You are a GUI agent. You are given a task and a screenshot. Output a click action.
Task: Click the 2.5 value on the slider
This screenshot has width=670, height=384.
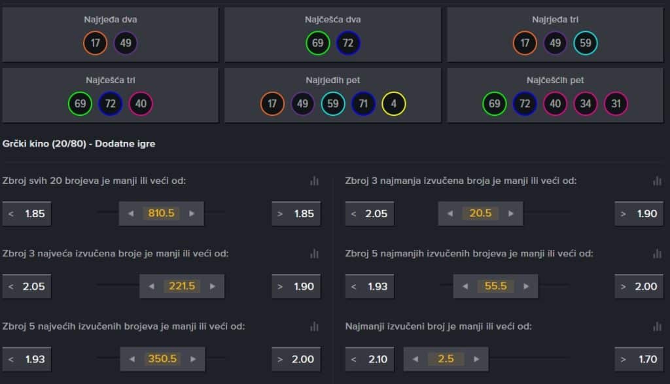click(x=446, y=358)
